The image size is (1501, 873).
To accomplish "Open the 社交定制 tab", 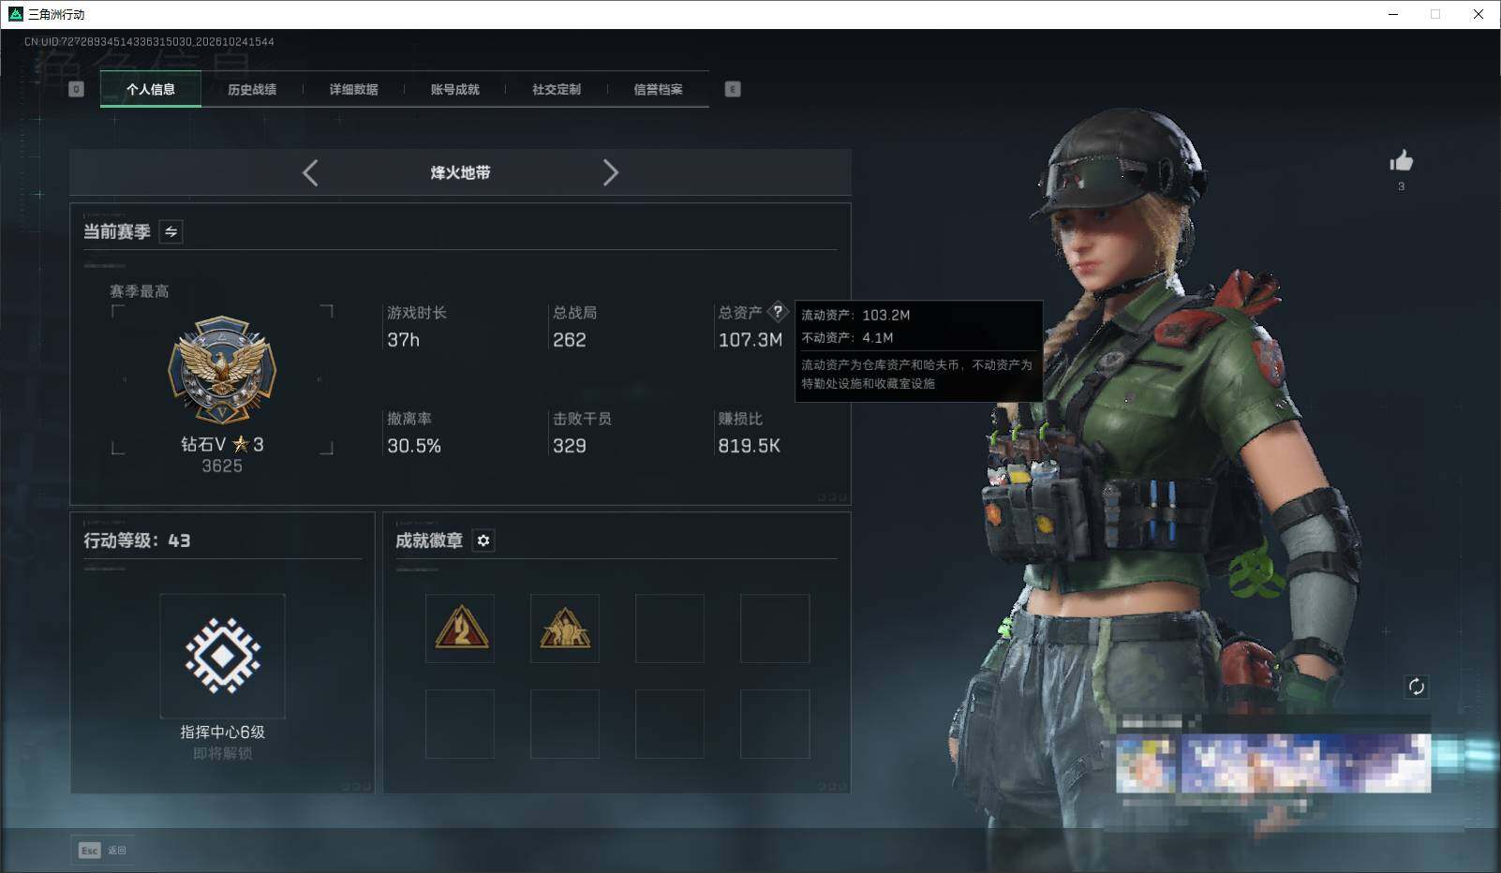I will pyautogui.click(x=557, y=89).
